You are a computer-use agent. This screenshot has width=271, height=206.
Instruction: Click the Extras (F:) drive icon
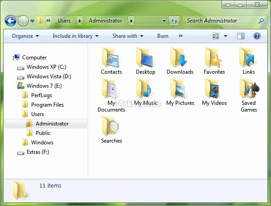point(21,153)
